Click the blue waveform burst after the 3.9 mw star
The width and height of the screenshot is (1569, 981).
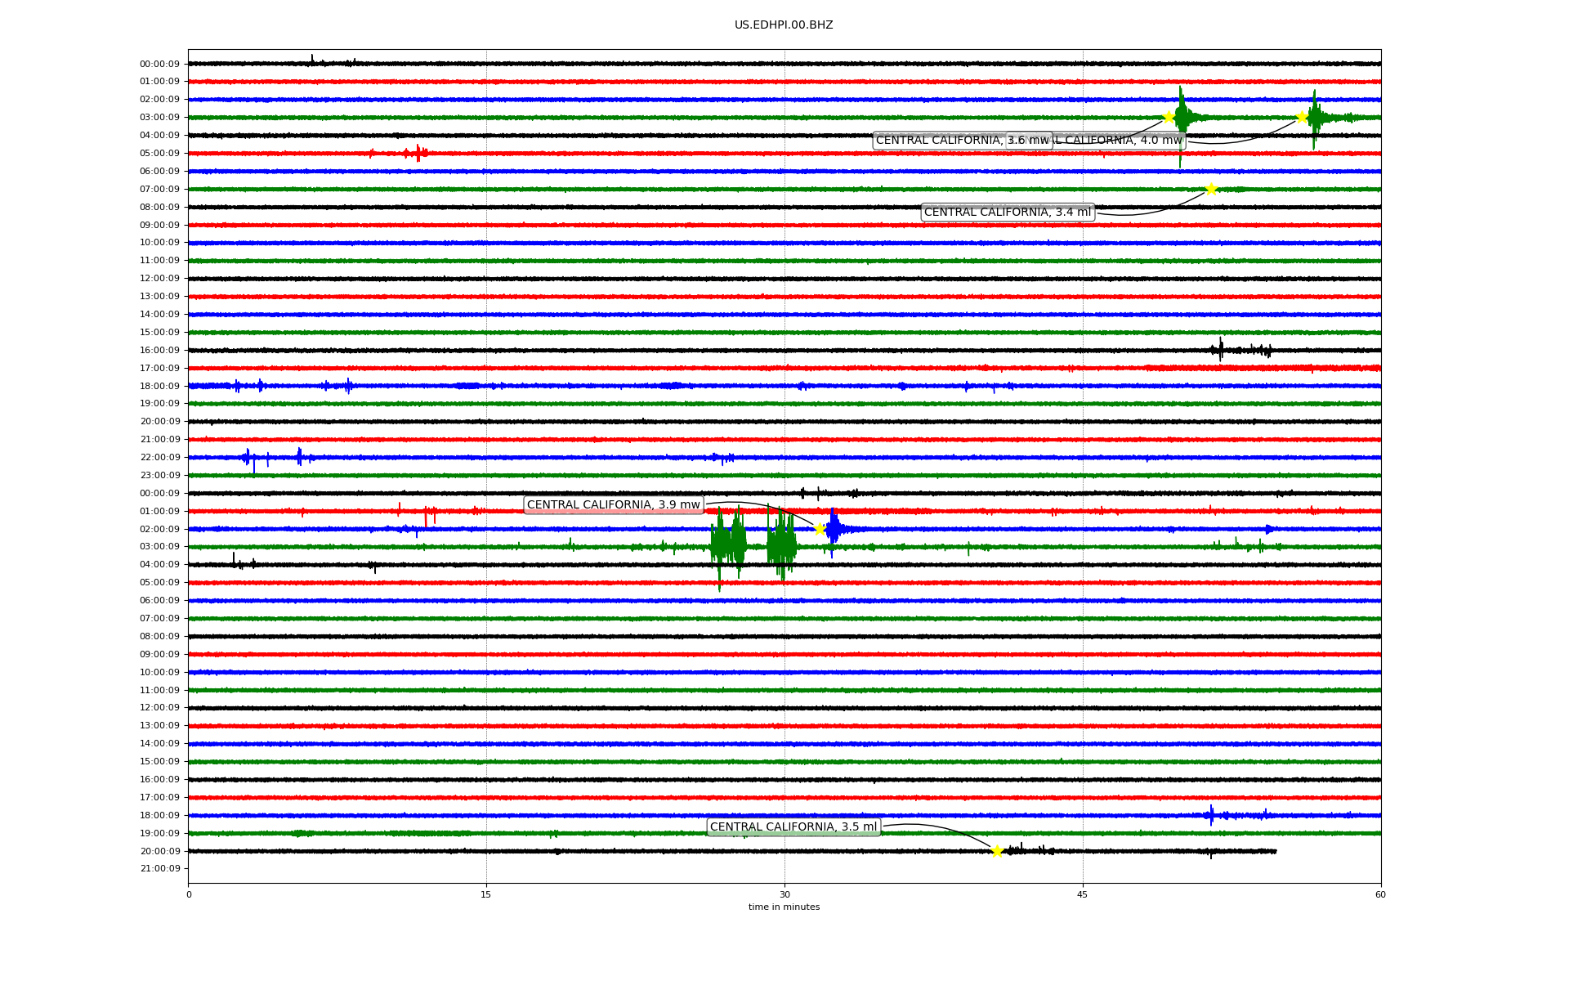pyautogui.click(x=833, y=529)
